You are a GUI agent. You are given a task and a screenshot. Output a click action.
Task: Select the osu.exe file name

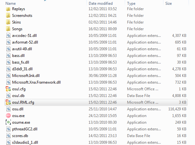tap(18, 116)
